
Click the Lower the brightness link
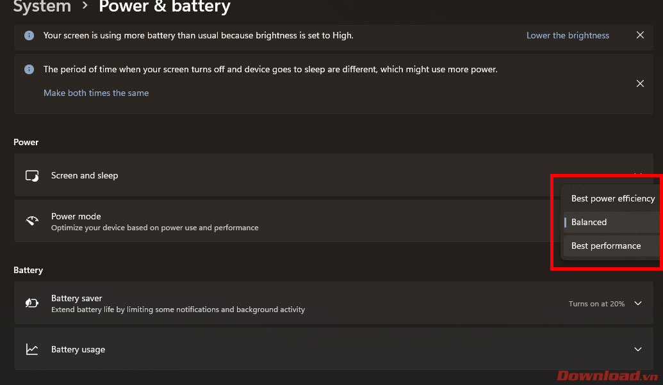[x=568, y=36]
